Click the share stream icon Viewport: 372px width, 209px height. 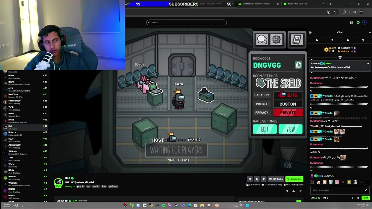[287, 191]
